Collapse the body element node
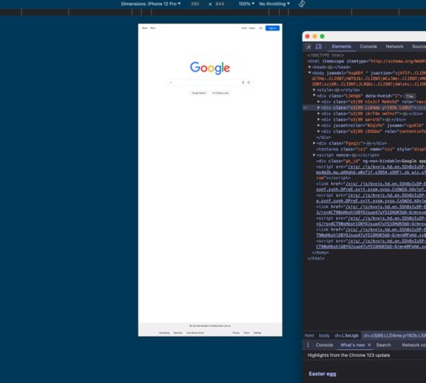Viewport: 426px width, 383px height. pyautogui.click(x=310, y=72)
